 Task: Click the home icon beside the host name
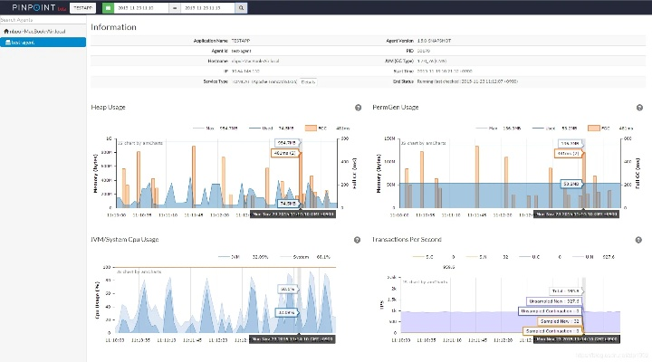pos(5,31)
